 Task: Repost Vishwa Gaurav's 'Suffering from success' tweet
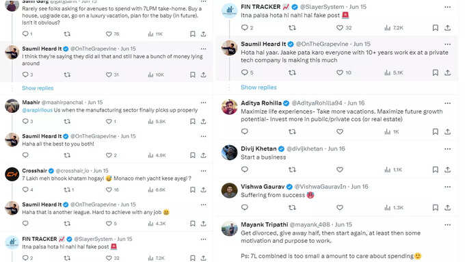click(x=292, y=207)
